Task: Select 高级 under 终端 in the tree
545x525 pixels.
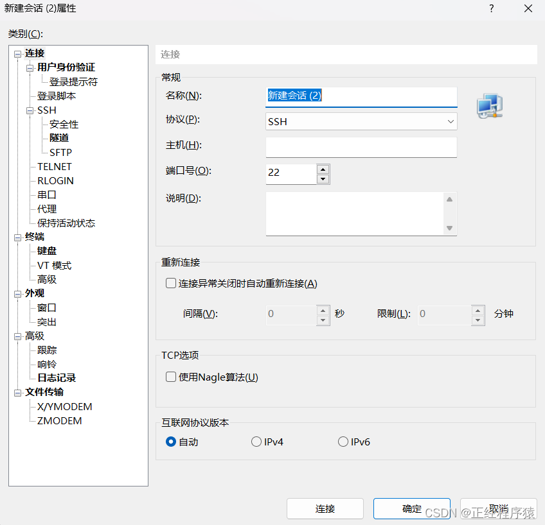Action: [x=46, y=279]
